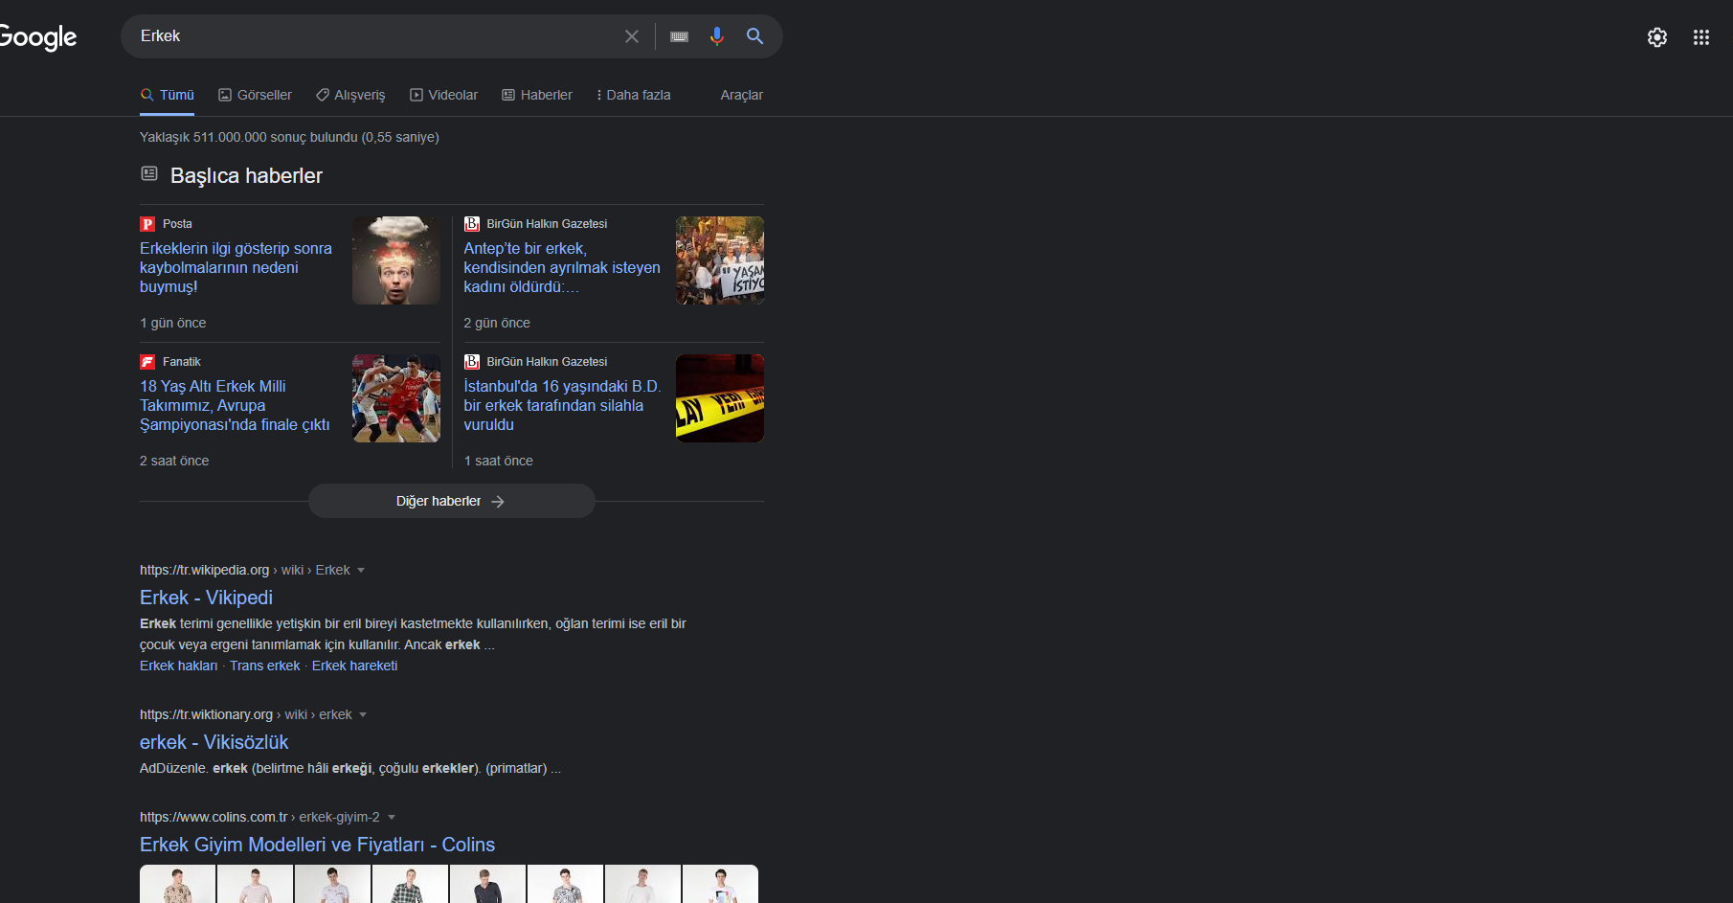The width and height of the screenshot is (1733, 903).
Task: Click the Posta source favicon
Action: 147,224
